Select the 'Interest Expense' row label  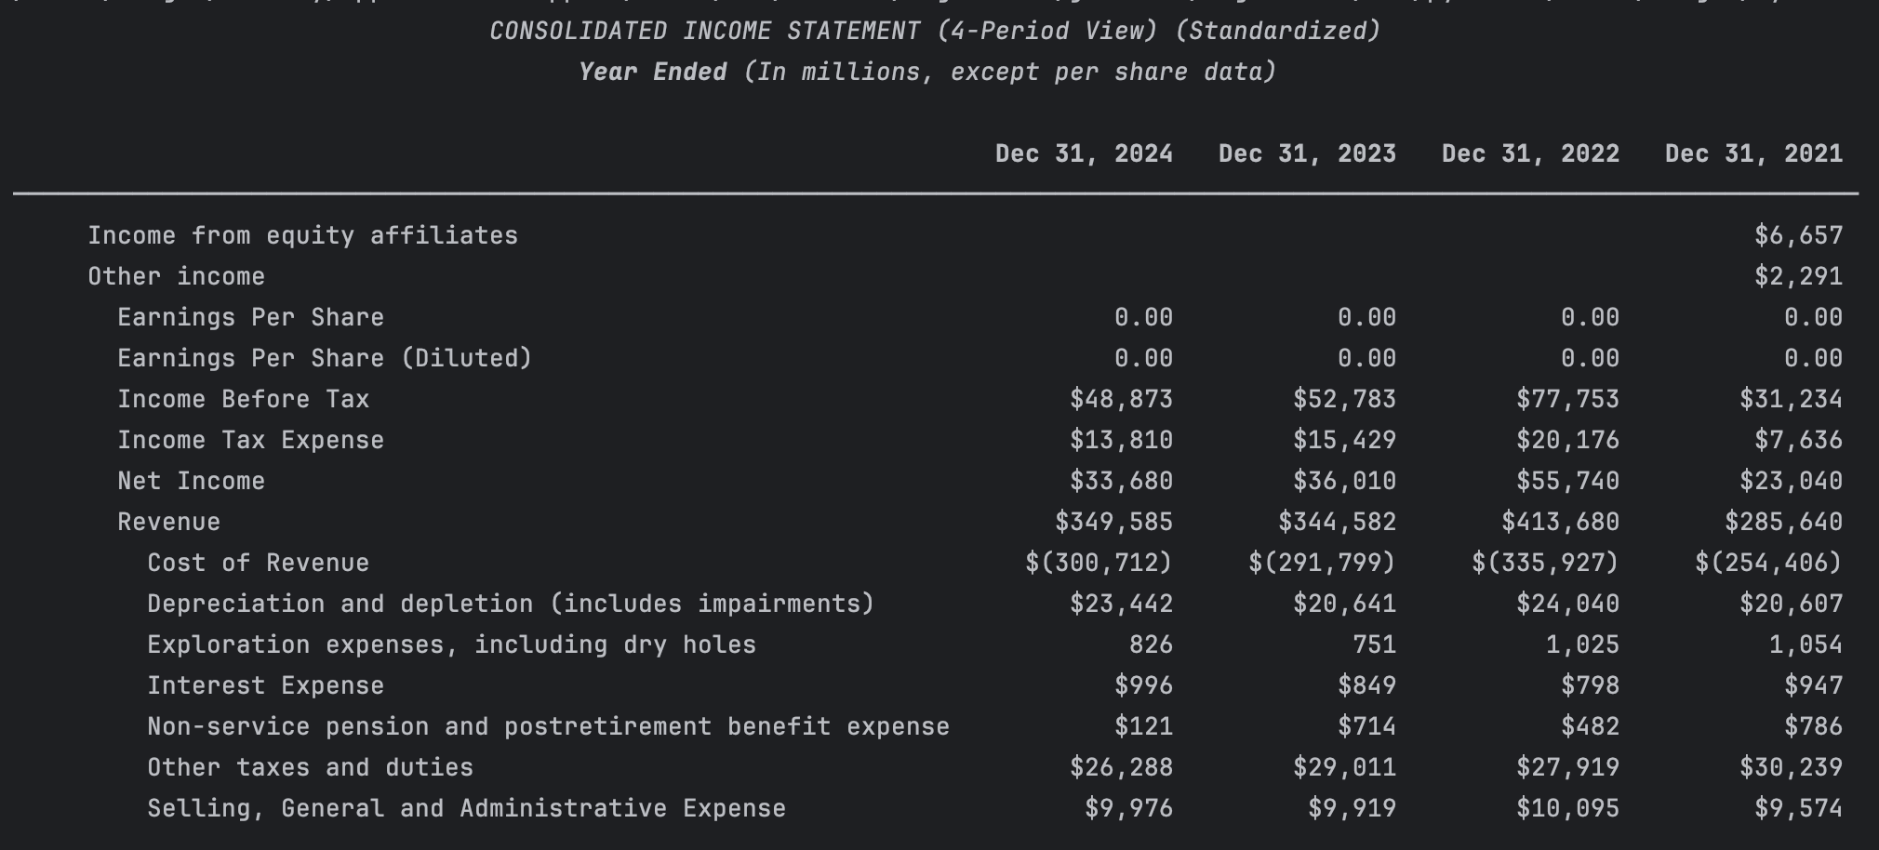tap(266, 685)
